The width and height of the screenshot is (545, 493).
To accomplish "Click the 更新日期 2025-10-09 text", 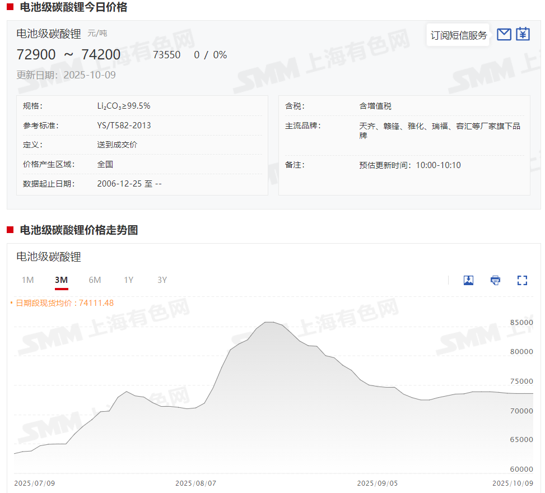I will tap(66, 75).
